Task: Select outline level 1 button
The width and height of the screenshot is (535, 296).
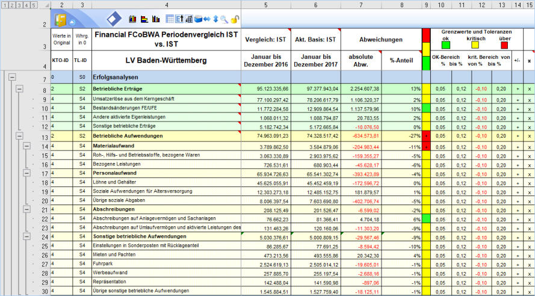Action: coord(5,4)
